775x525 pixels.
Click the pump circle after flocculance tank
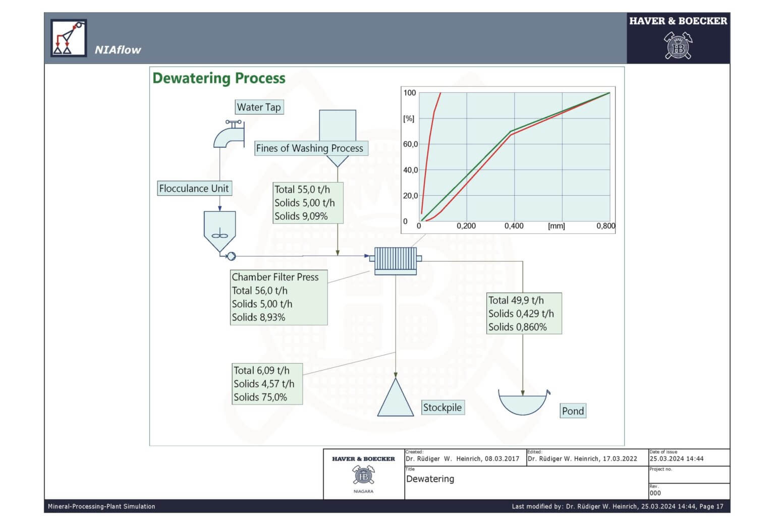pos(231,256)
